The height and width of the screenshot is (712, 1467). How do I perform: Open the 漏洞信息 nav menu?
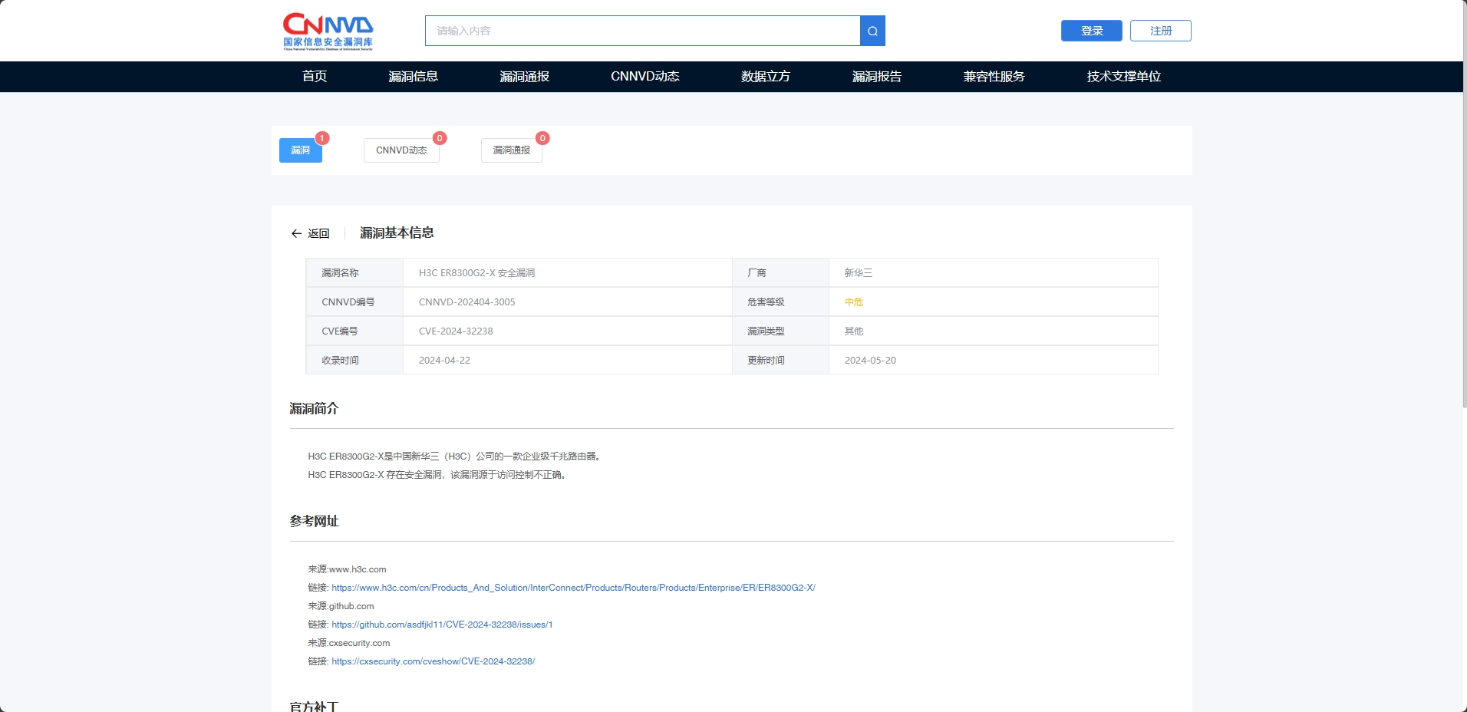coord(413,77)
